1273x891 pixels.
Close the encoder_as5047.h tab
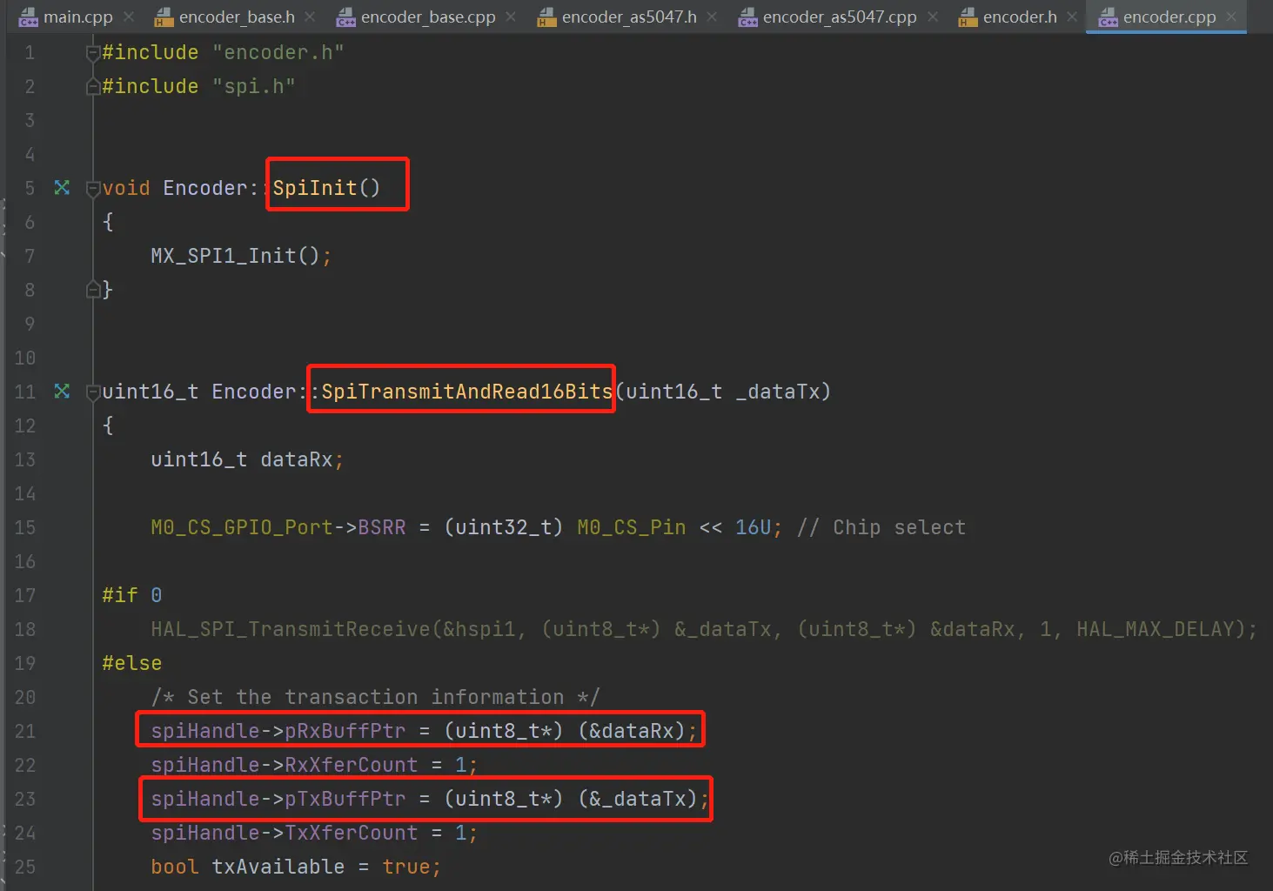712,17
